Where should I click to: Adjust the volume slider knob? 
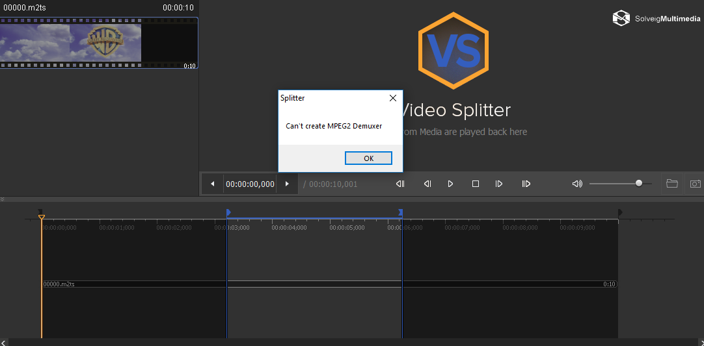(639, 183)
